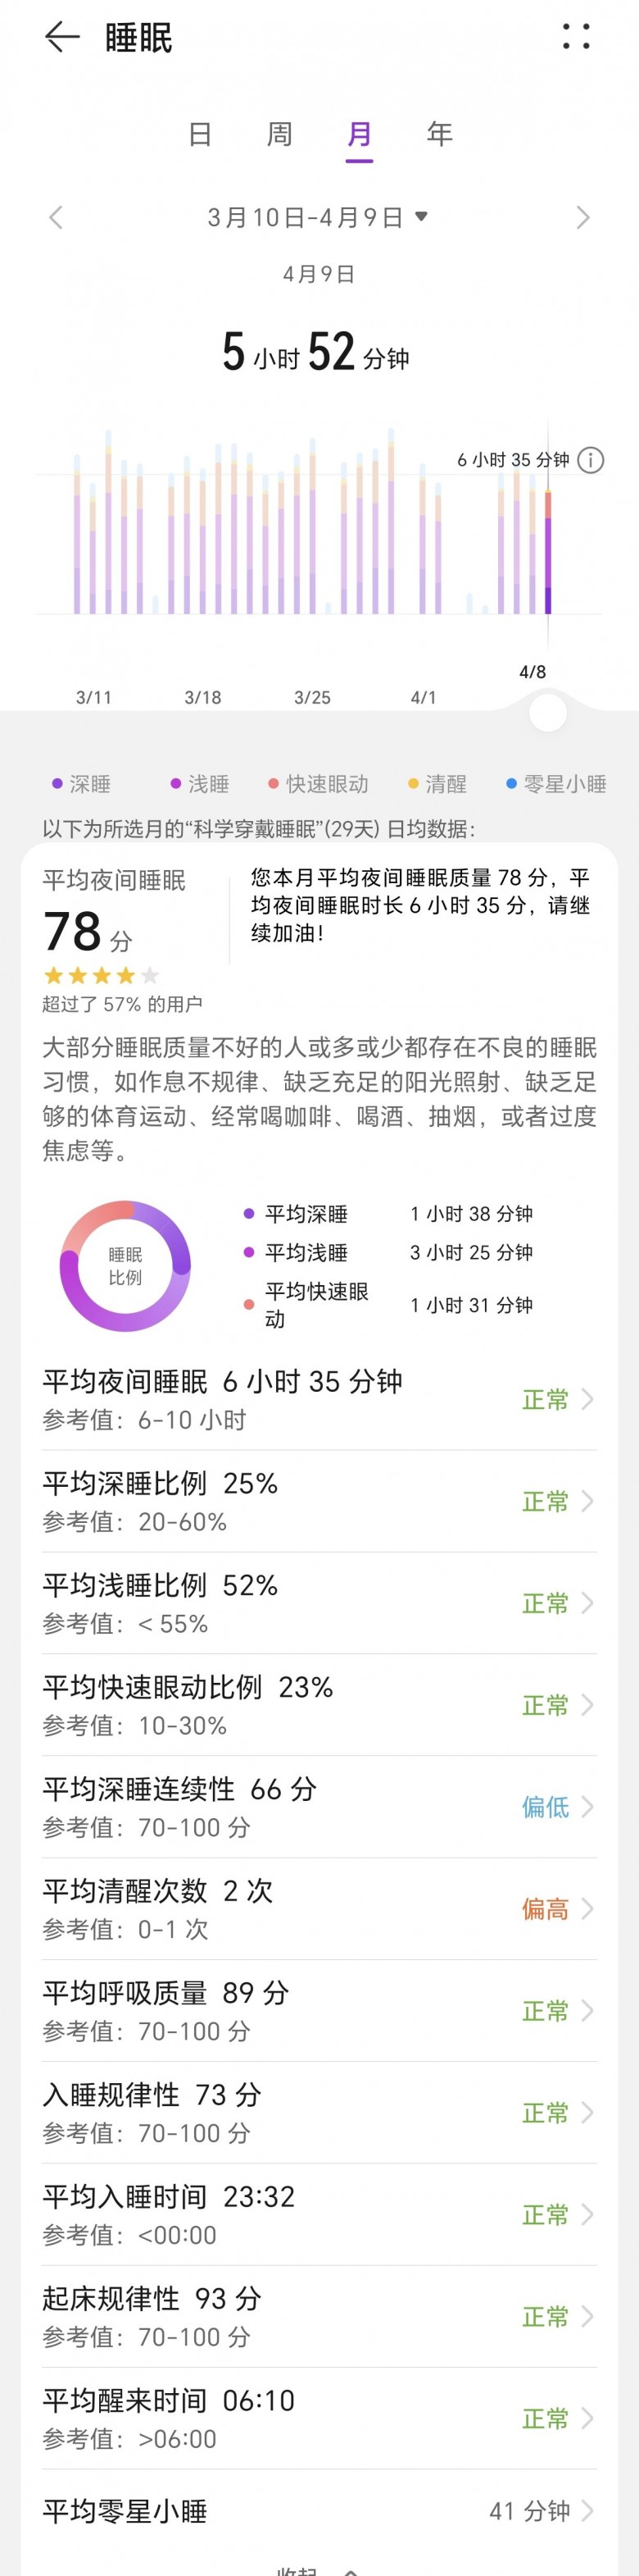Tap the info icon beside 6小时35分钟
639x2576 pixels.
pyautogui.click(x=591, y=460)
